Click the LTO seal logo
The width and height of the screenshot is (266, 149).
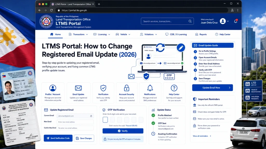pyautogui.click(x=46, y=22)
